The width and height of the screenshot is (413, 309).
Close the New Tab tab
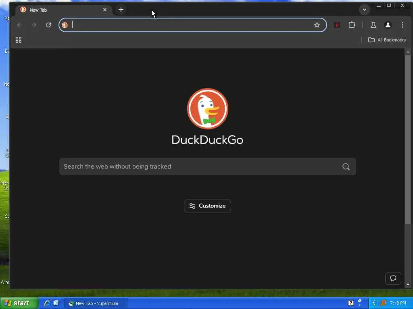pyautogui.click(x=105, y=10)
